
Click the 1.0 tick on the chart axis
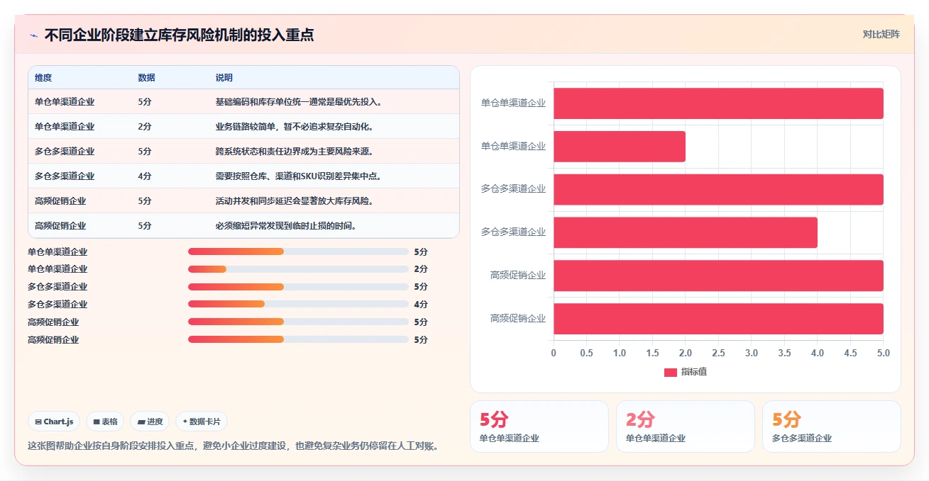point(620,353)
